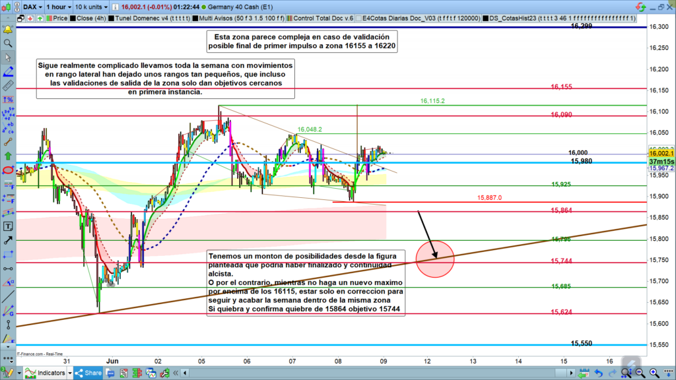Viewport: 676px width, 380px height.
Task: Select the red ellipse drawing tool
Action: (8, 170)
